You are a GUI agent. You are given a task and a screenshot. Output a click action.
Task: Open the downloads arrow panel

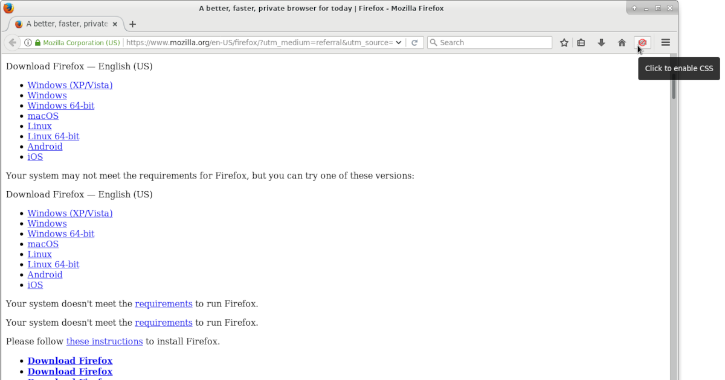(601, 43)
